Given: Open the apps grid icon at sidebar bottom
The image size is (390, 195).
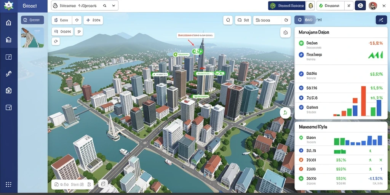Looking at the screenshot, I should click(8, 184).
